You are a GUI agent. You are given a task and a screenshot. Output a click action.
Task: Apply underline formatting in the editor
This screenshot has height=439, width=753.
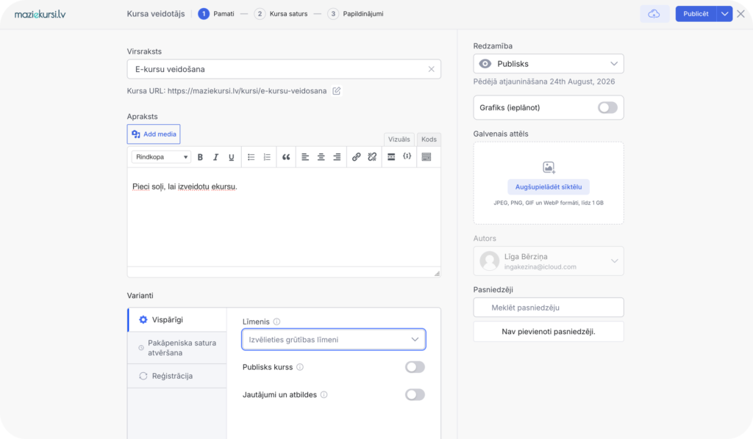click(232, 157)
